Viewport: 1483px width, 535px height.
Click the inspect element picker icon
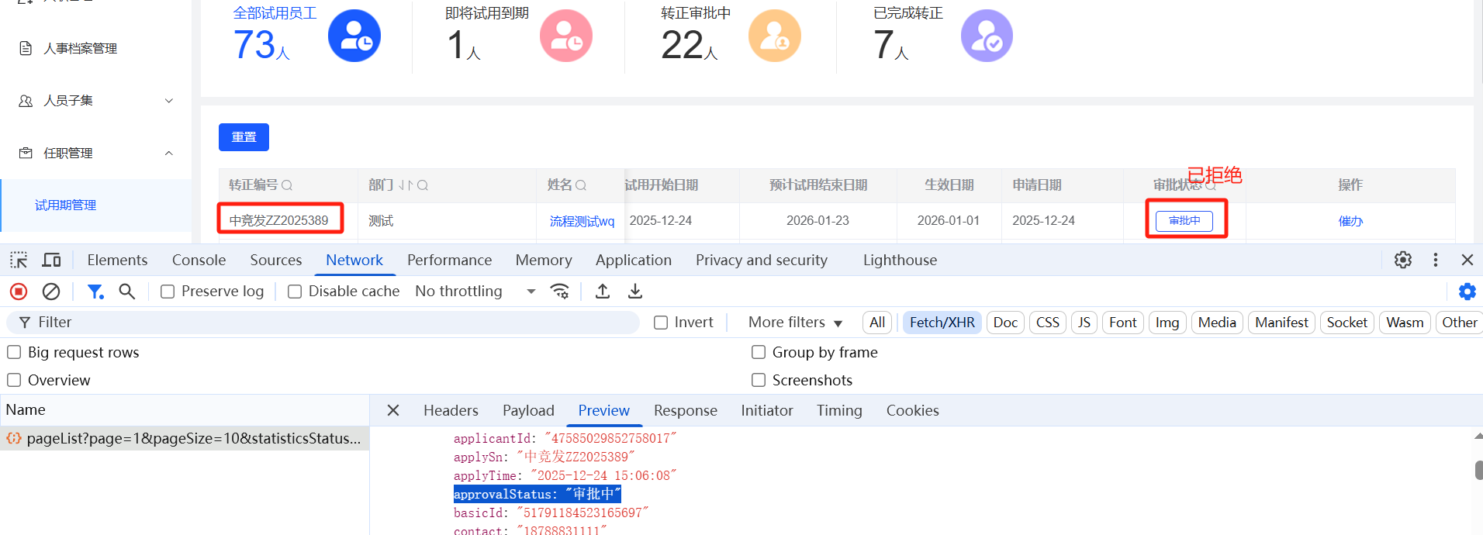(19, 260)
